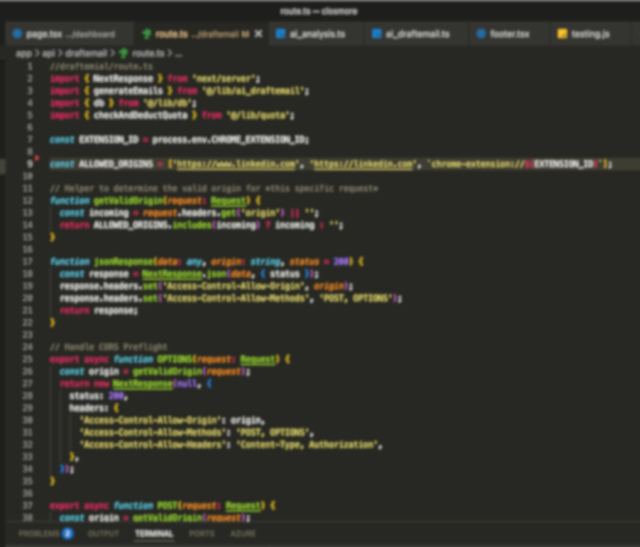Image resolution: width=640 pixels, height=547 pixels.
Task: Expand the 'api' breadcrumb segment
Action: pyautogui.click(x=49, y=54)
